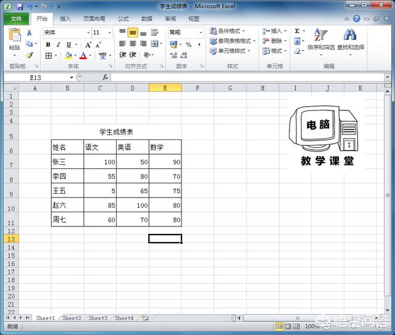Switch to the 公式 (Formulas) ribbon tab
The height and width of the screenshot is (335, 395).
pyautogui.click(x=123, y=19)
